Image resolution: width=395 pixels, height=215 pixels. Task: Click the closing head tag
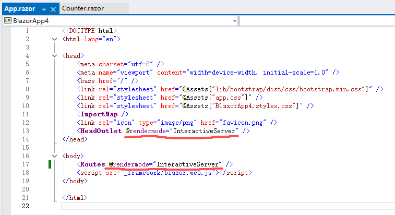(75, 139)
